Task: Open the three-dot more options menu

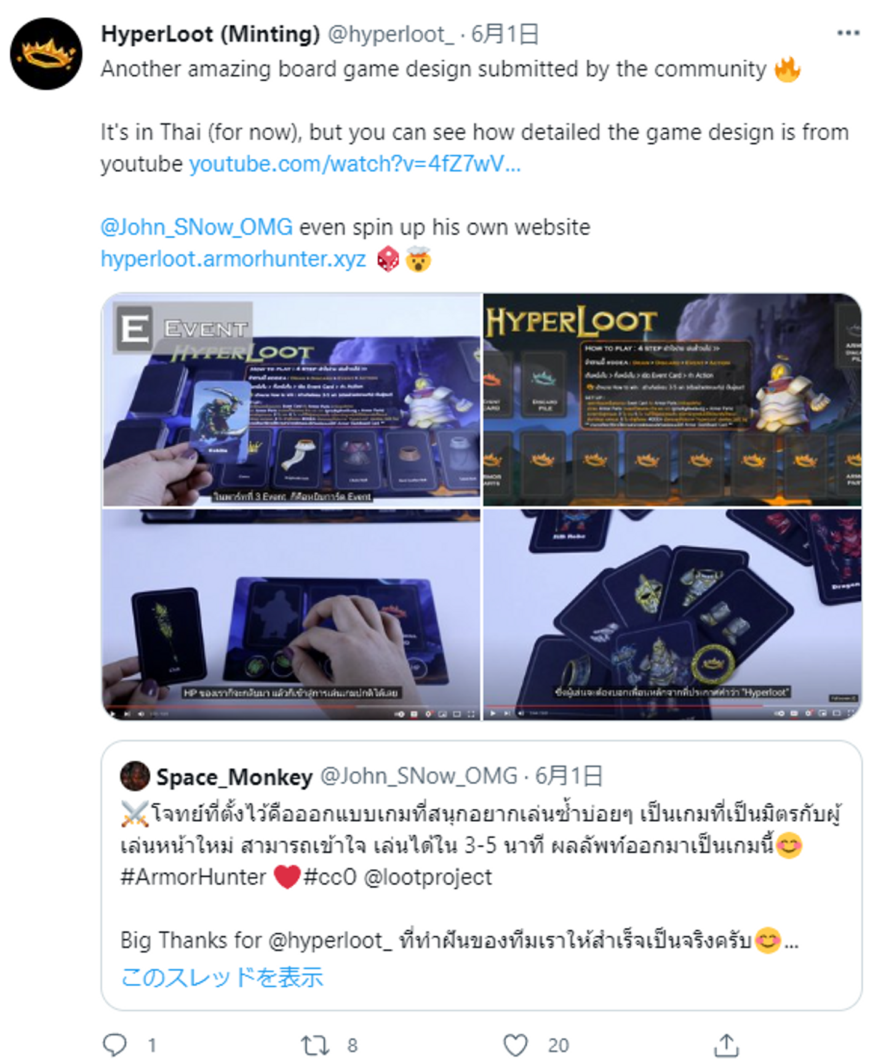Action: pos(848,33)
